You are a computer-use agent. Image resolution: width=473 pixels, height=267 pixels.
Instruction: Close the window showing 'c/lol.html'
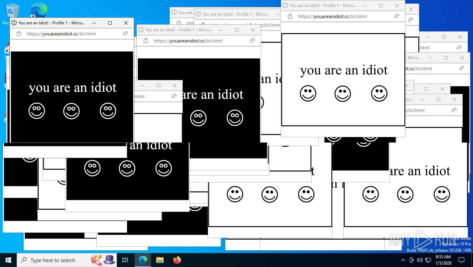(x=455, y=99)
